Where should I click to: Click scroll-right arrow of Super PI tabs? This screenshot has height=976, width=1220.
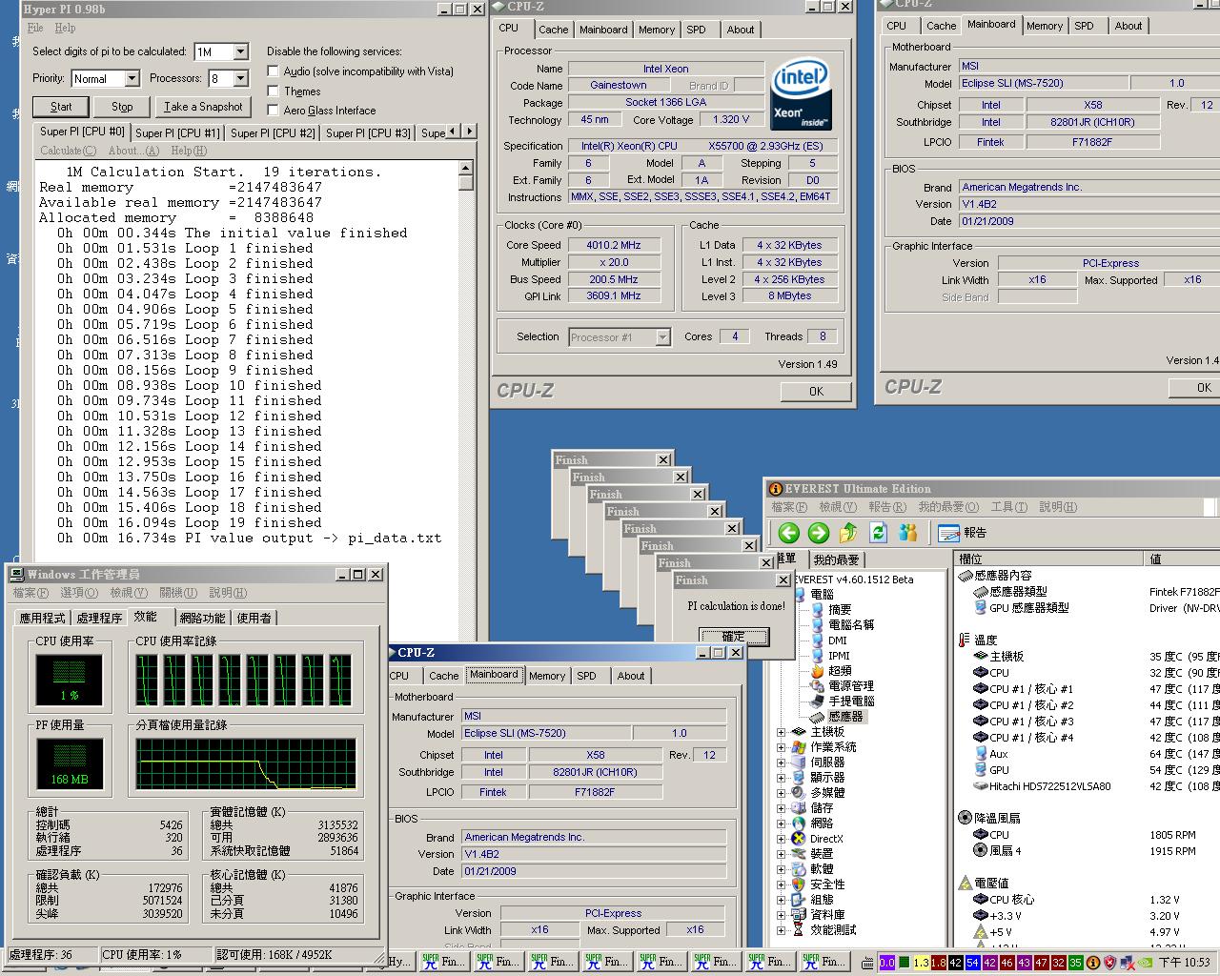[x=468, y=132]
